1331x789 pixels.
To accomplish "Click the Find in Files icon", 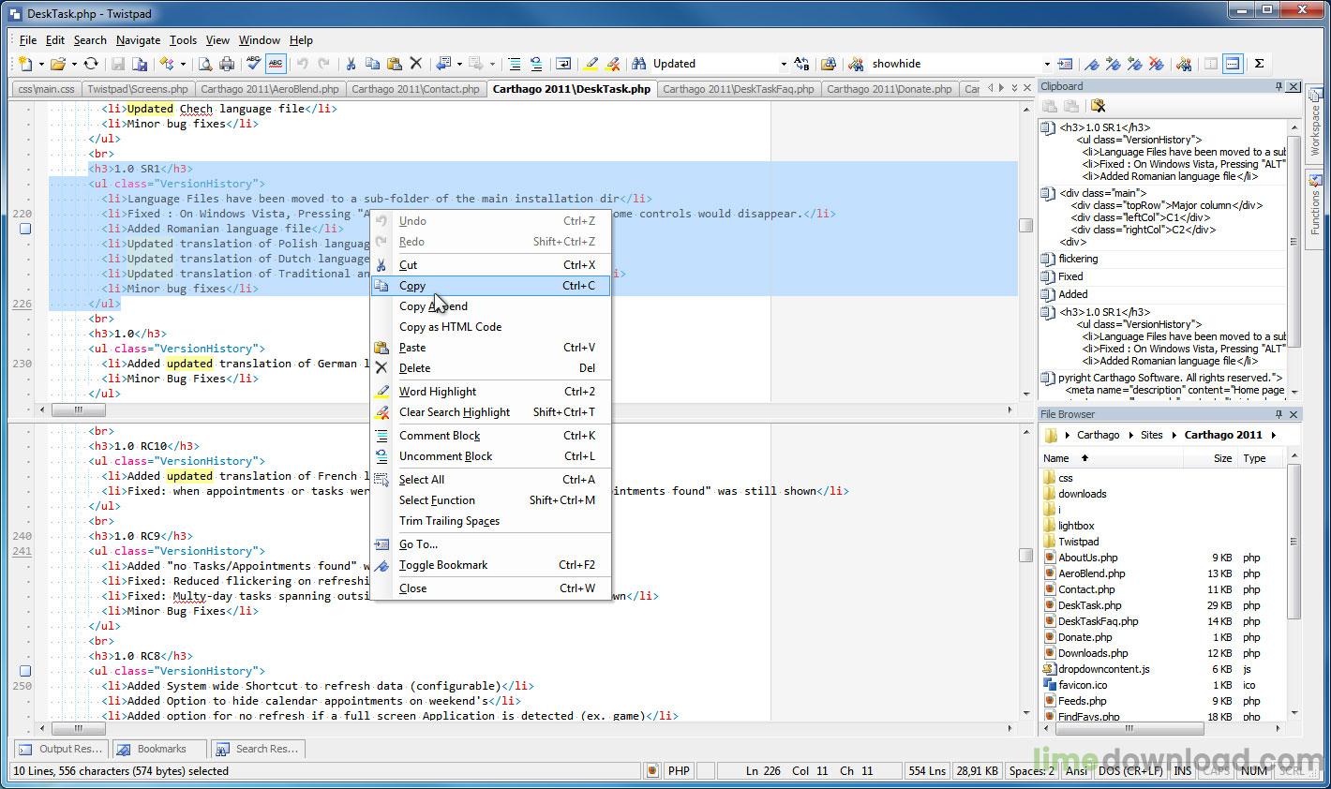I will [x=829, y=64].
